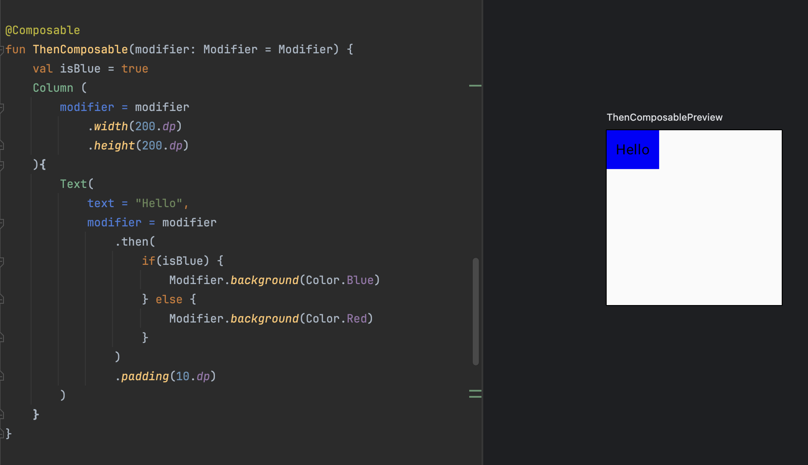Viewport: 808px width, 465px height.
Task: Click the editor vertical scrollbar thumb
Action: point(476,311)
